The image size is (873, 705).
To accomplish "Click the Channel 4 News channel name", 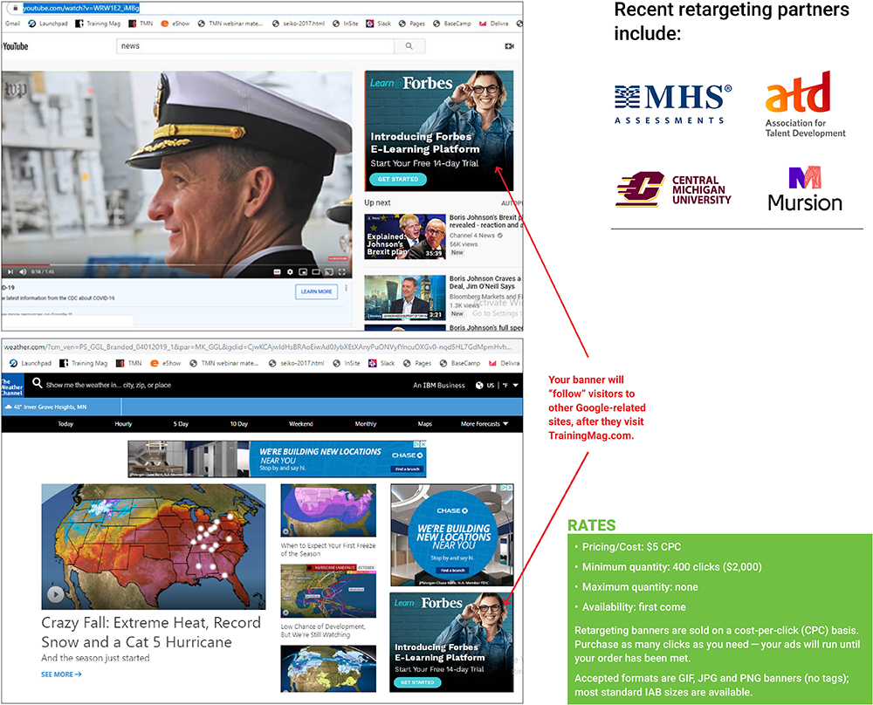I will click(472, 236).
